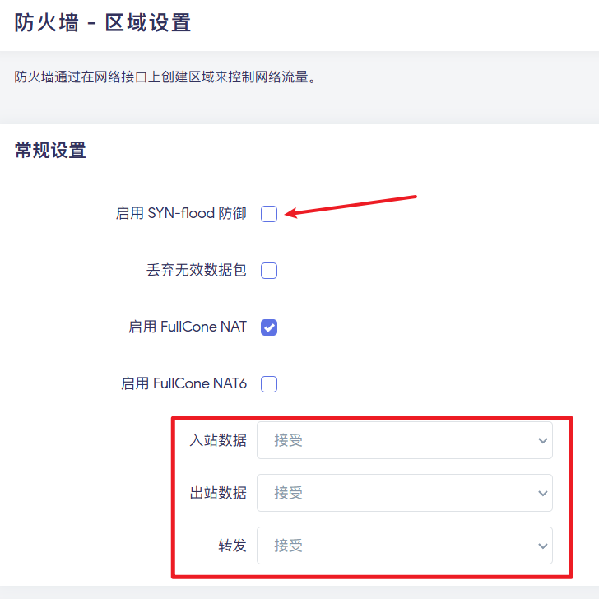The width and height of the screenshot is (599, 599).
Task: Click the firewall description sentence 防火墙通过在网络接口上创建区域来控制网络流量
Action: click(165, 77)
